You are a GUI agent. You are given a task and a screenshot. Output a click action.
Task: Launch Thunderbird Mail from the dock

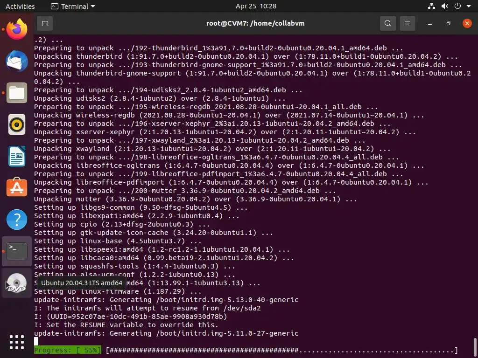[17, 61]
